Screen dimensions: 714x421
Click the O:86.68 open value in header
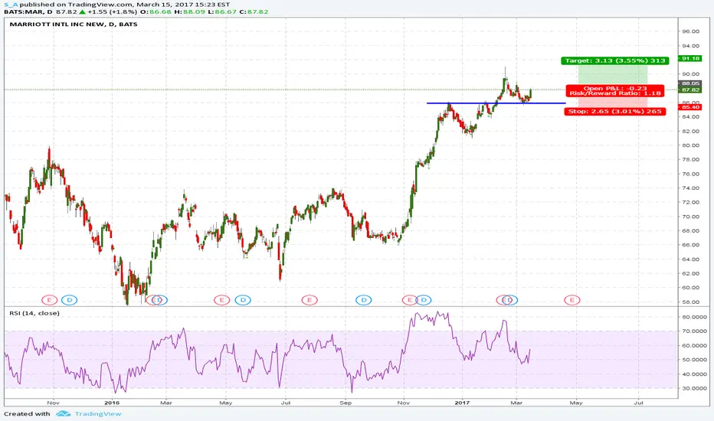click(156, 11)
